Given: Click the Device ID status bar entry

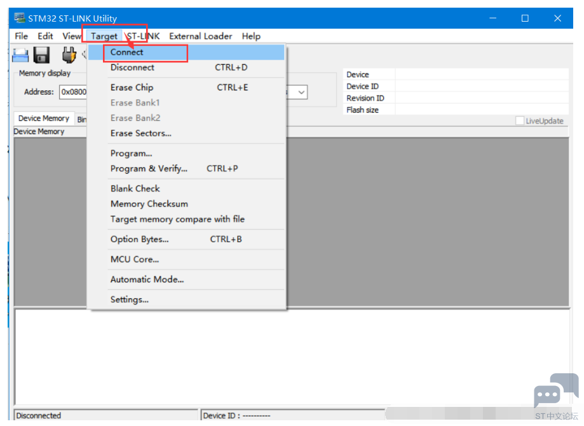Looking at the screenshot, I should point(236,415).
